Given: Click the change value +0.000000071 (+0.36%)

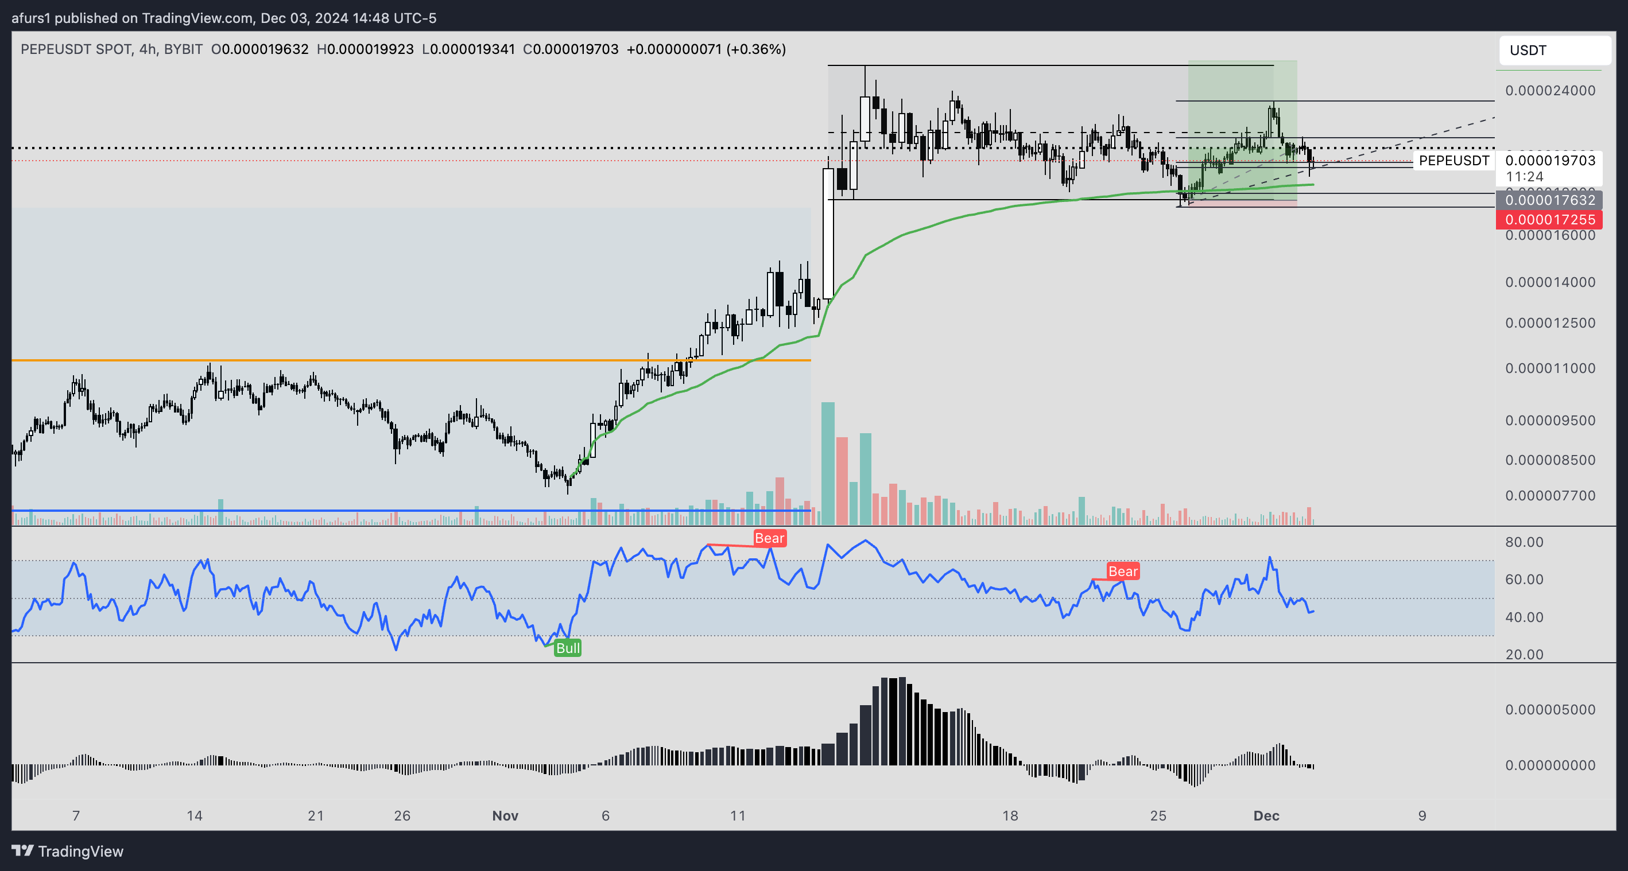Looking at the screenshot, I should pos(706,49).
